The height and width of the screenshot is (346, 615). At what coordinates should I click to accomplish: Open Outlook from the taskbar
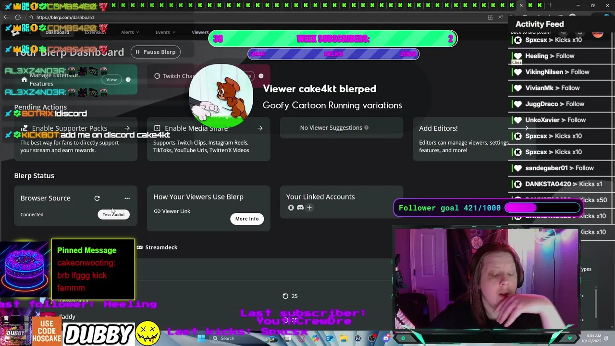pos(330,338)
